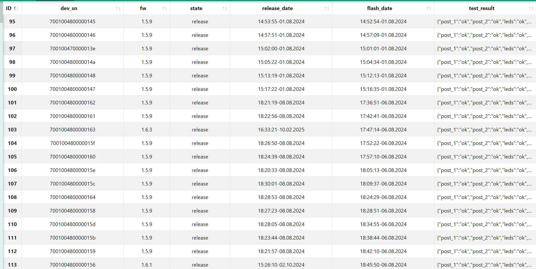
Task: Click state release in row 100
Action: [x=200, y=89]
